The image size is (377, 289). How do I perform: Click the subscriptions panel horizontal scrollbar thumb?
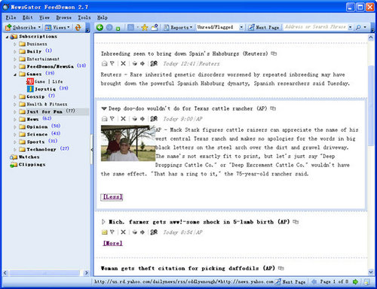point(44,272)
